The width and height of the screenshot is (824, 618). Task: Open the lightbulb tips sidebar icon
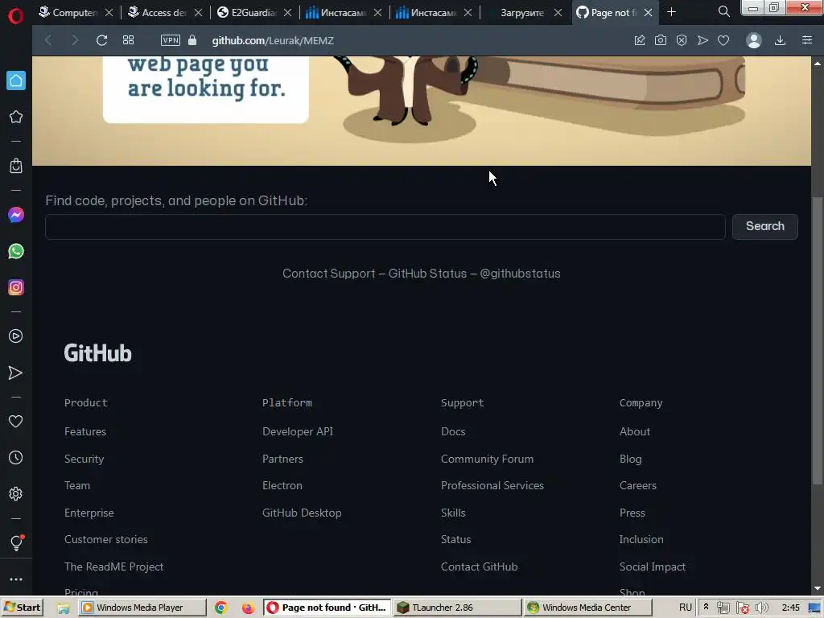click(x=16, y=543)
